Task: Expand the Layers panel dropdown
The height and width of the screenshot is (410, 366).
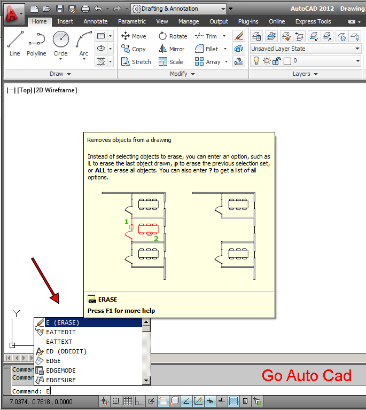Action: pyautogui.click(x=316, y=74)
